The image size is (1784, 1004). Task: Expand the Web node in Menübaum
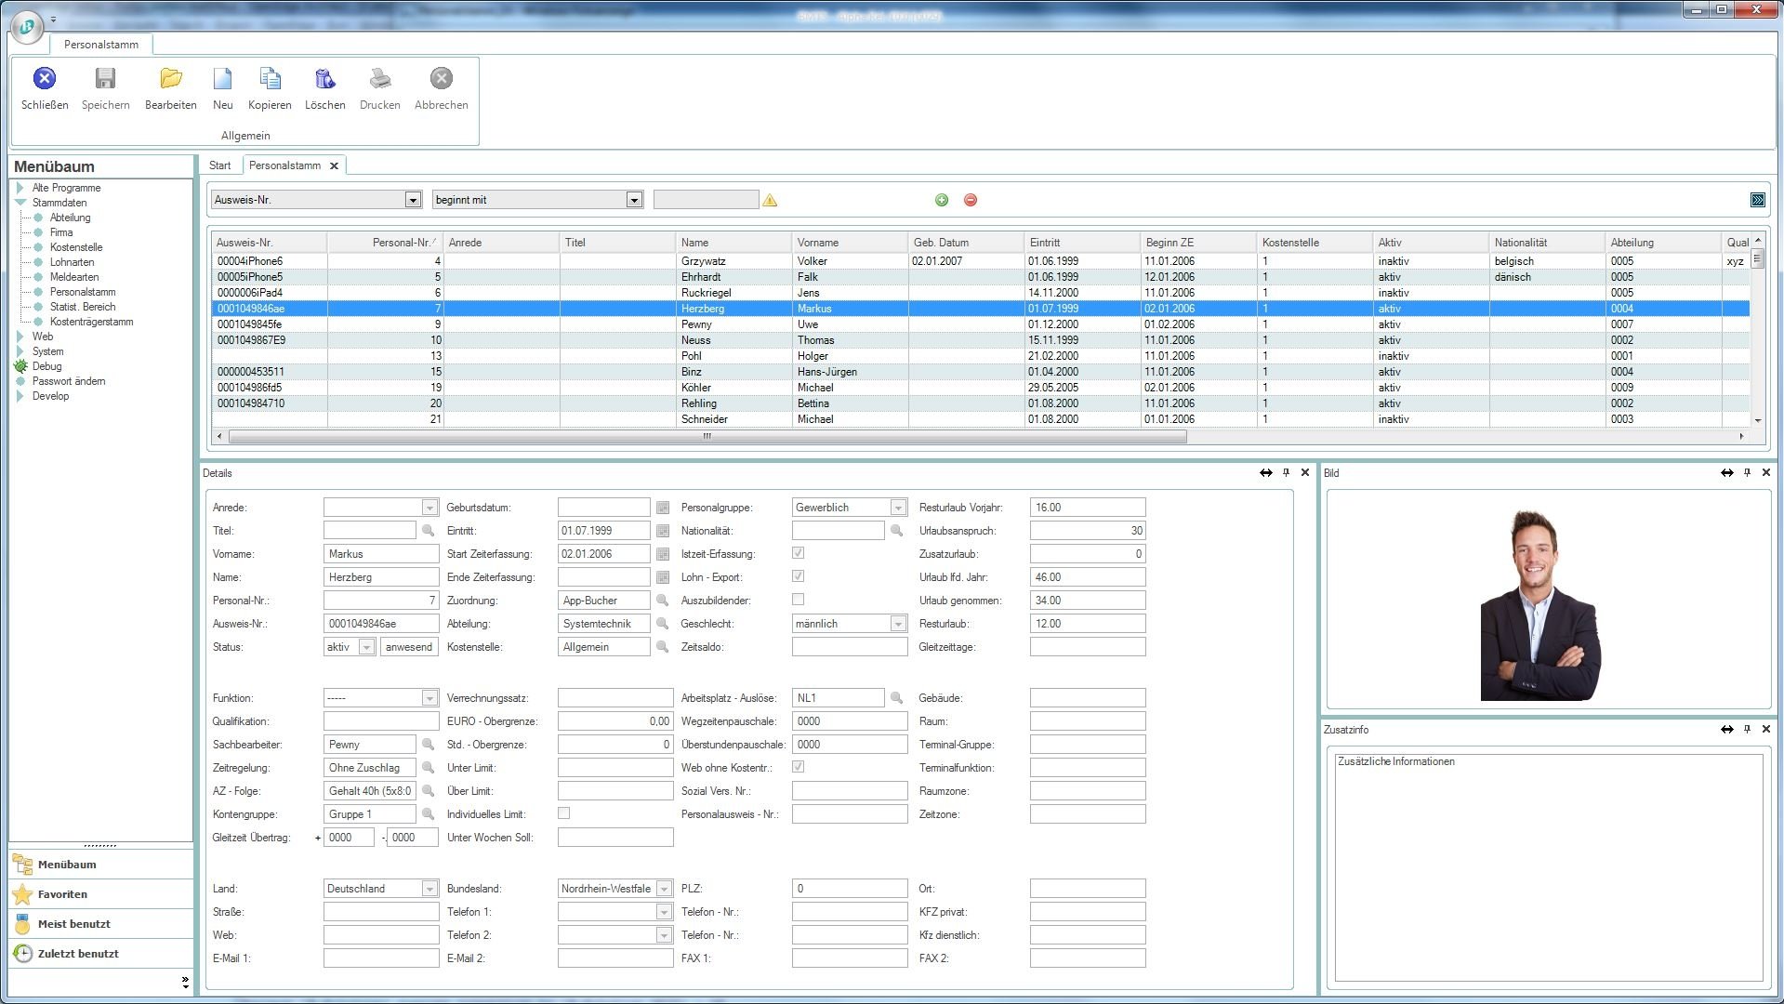coord(20,337)
